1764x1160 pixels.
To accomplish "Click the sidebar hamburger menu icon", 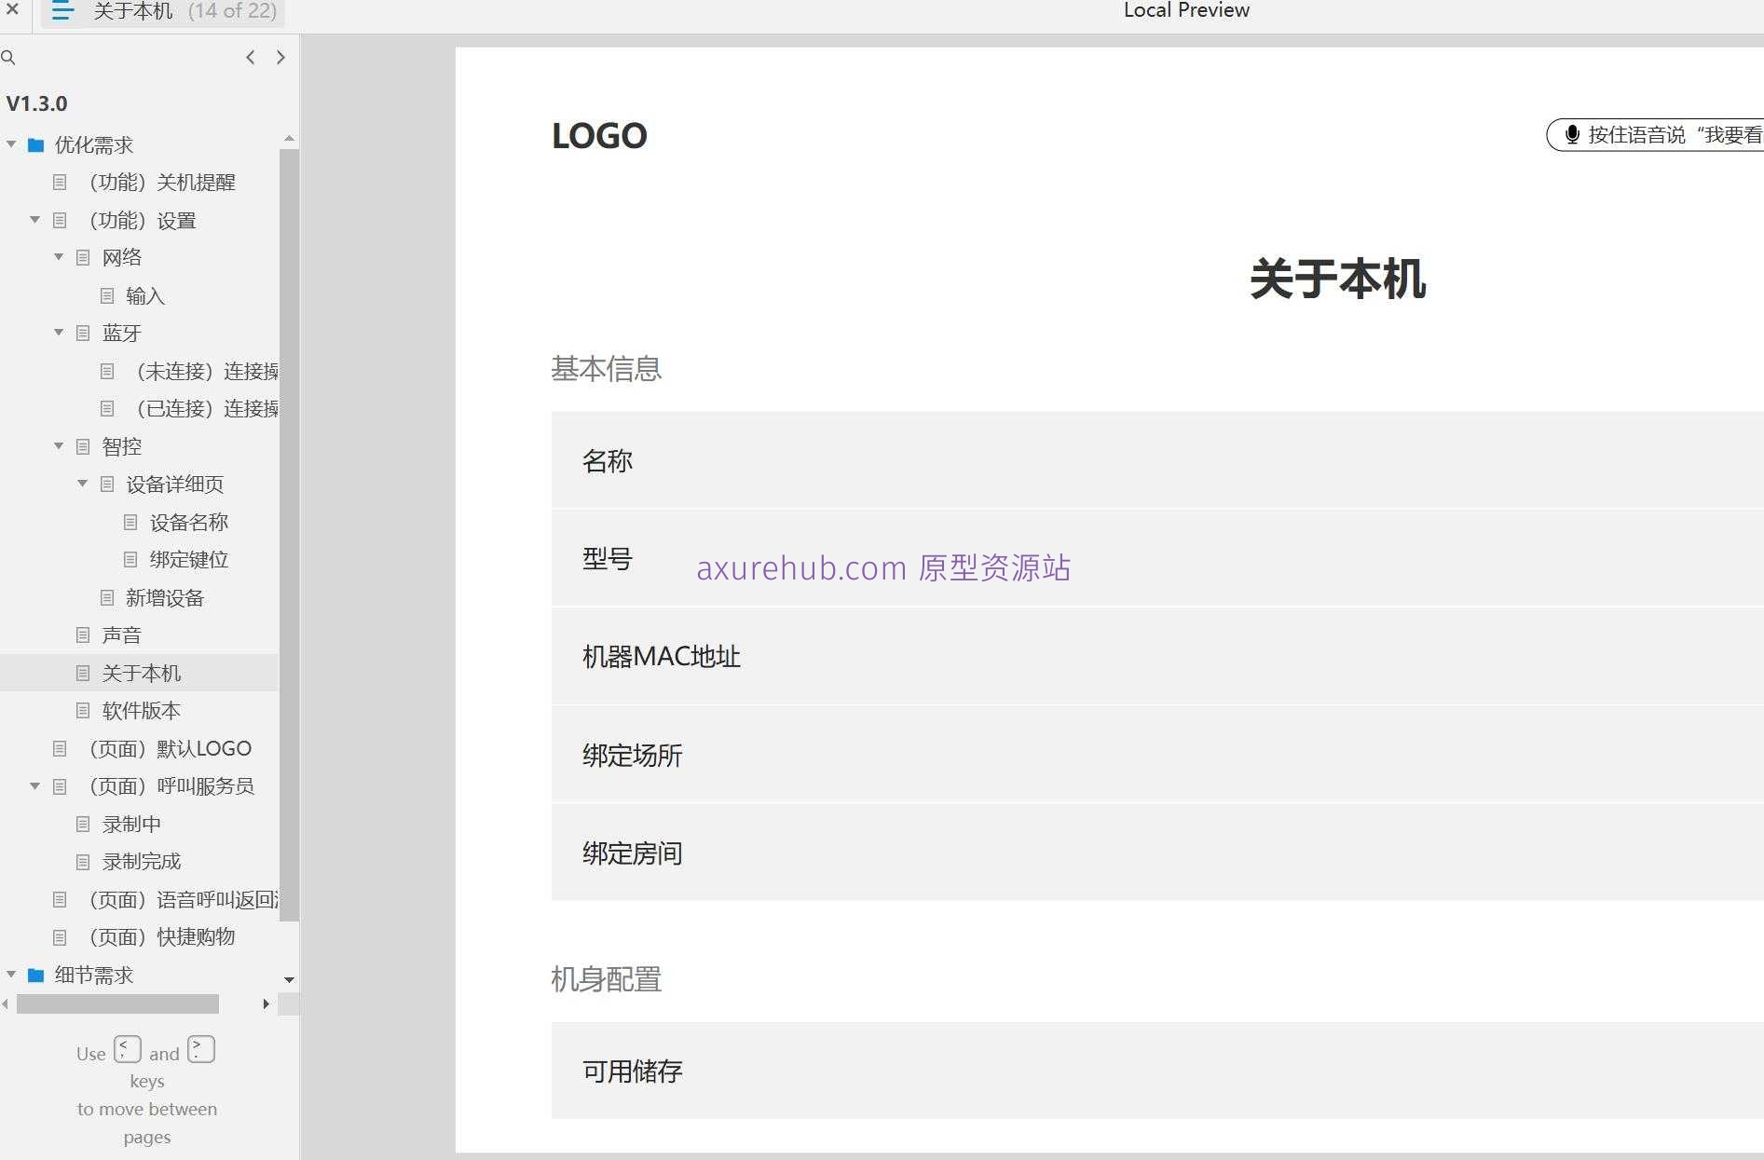I will tap(62, 11).
